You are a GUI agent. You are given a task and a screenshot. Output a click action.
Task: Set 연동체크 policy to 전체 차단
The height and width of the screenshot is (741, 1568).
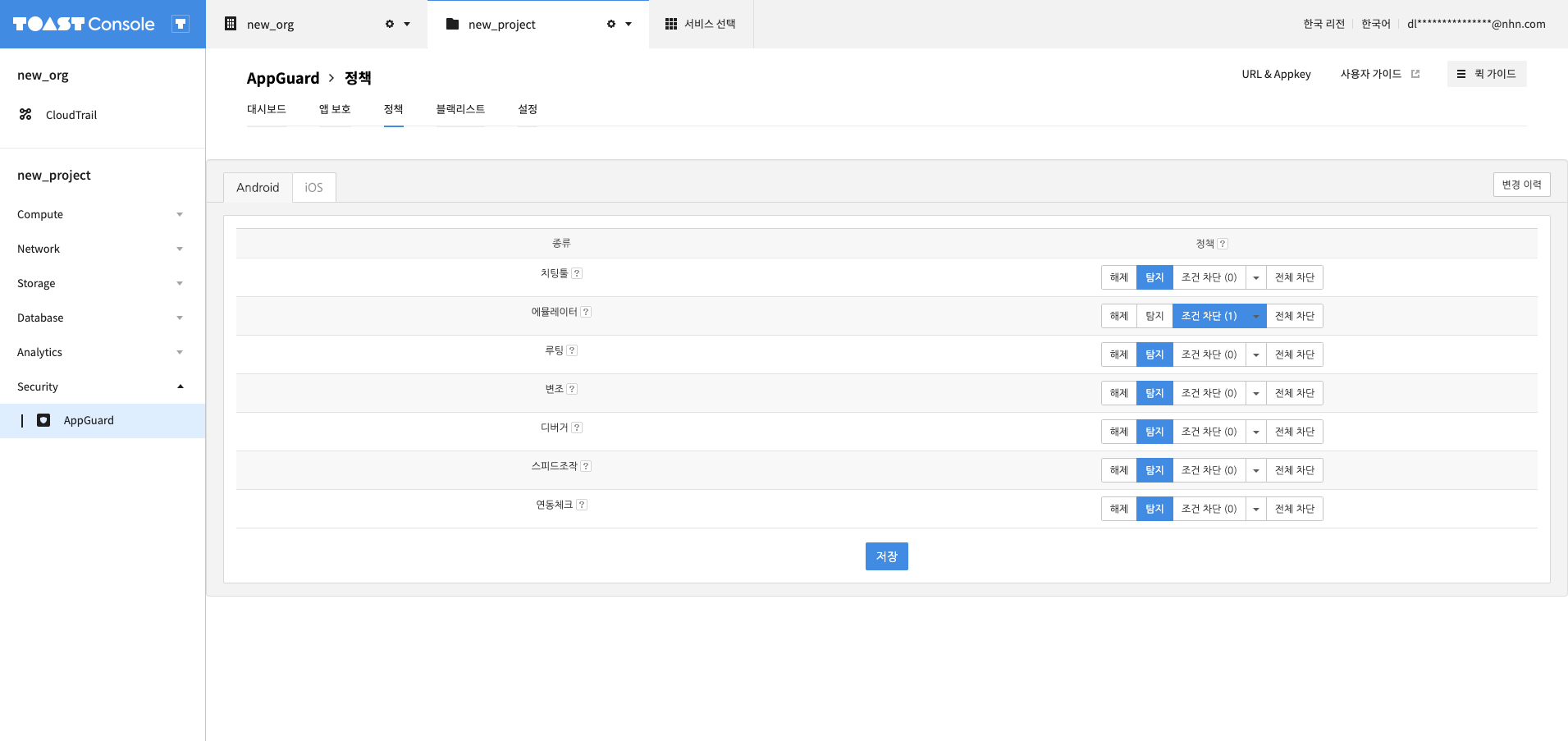pos(1295,509)
